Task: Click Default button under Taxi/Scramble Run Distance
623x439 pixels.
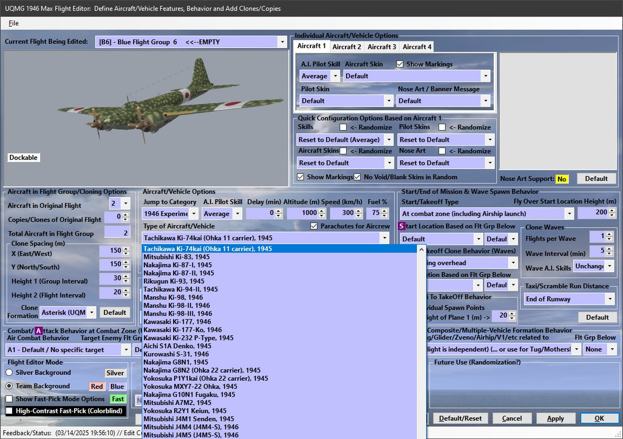Action: 597,317
